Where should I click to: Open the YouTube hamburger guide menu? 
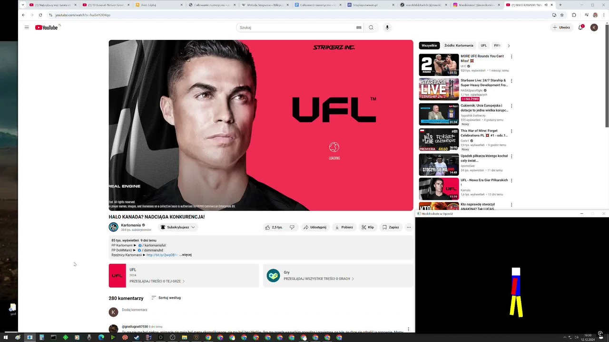click(x=27, y=27)
